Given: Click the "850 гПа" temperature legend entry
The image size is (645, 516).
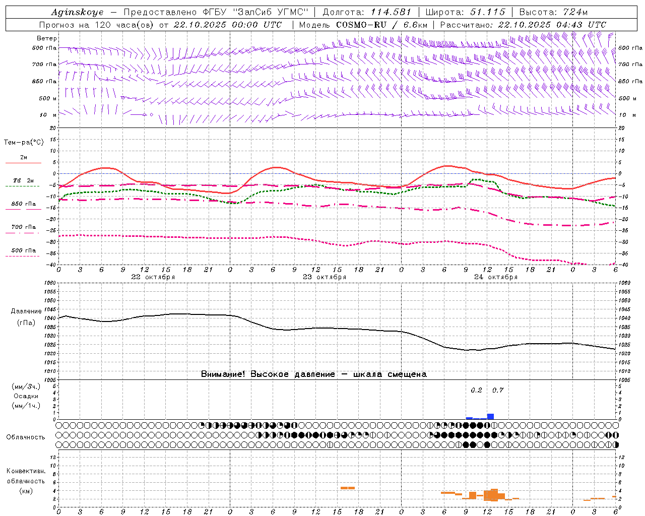Looking at the screenshot, I should pos(24,204).
